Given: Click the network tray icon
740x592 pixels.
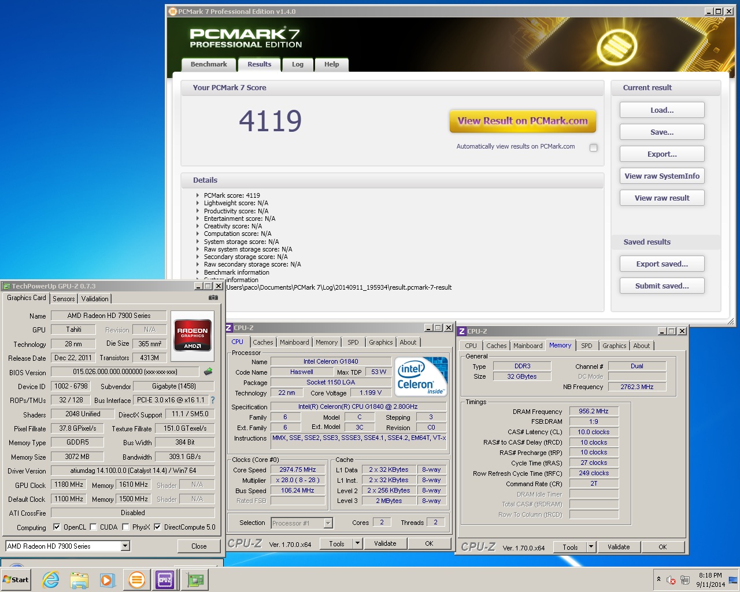Looking at the screenshot, I should 685,580.
